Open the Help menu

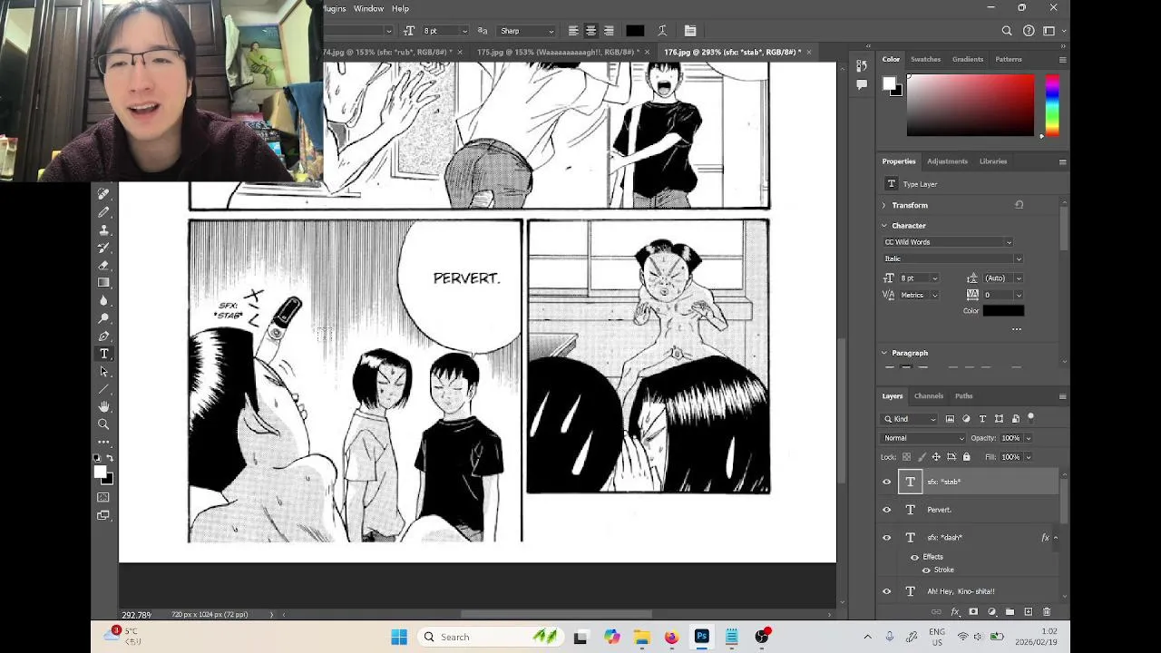400,8
